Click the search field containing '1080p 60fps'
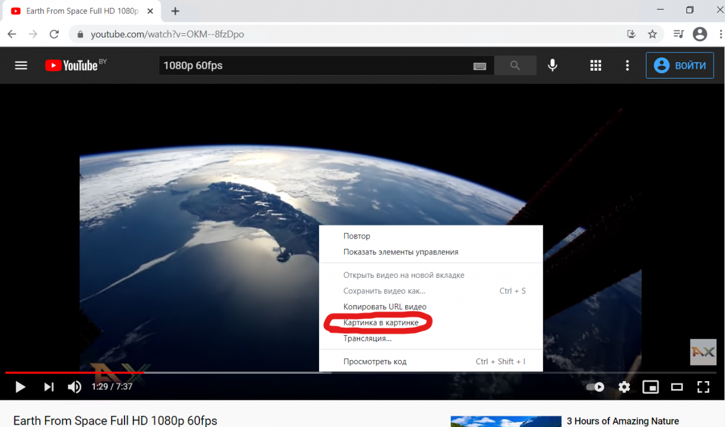725x427 pixels. [314, 65]
